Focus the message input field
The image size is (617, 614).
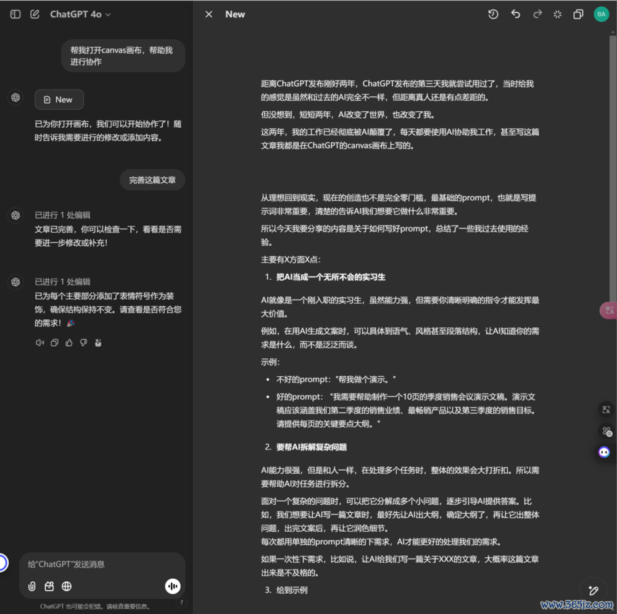[102, 565]
